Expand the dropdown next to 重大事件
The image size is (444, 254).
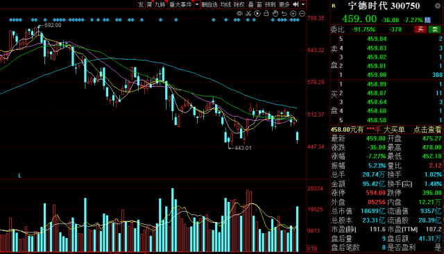197,4
